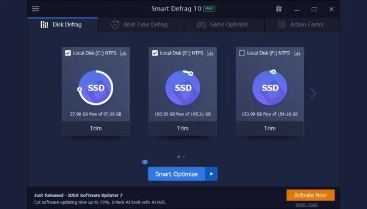Click '183.50 GB free of 195.31 GB' text
Screen dimensions: 367x209
coord(183,114)
